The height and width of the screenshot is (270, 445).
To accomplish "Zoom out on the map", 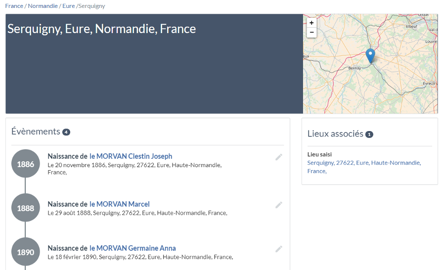I will pos(311,33).
